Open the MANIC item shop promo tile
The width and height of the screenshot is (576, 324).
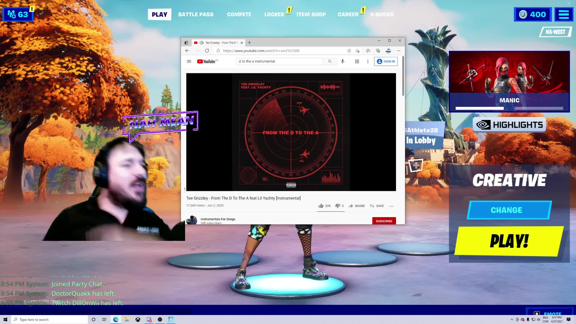pyautogui.click(x=509, y=82)
